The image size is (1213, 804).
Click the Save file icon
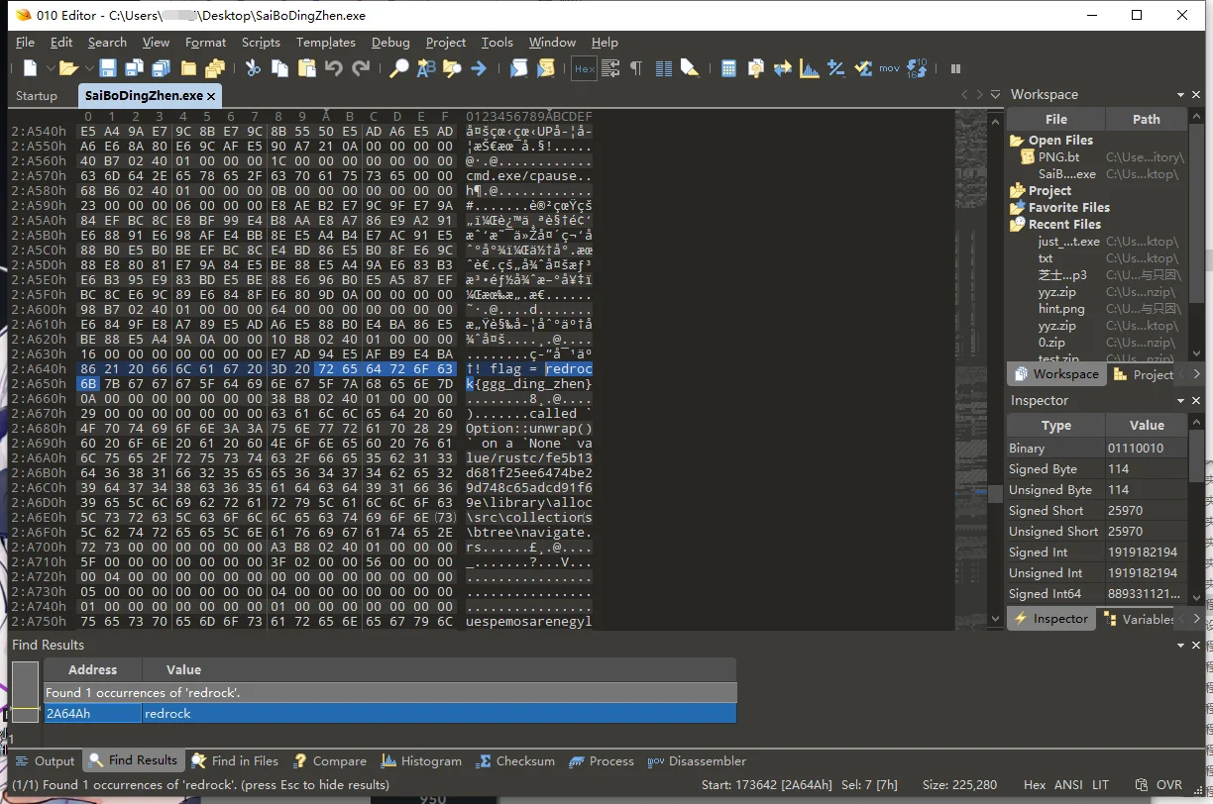click(108, 68)
